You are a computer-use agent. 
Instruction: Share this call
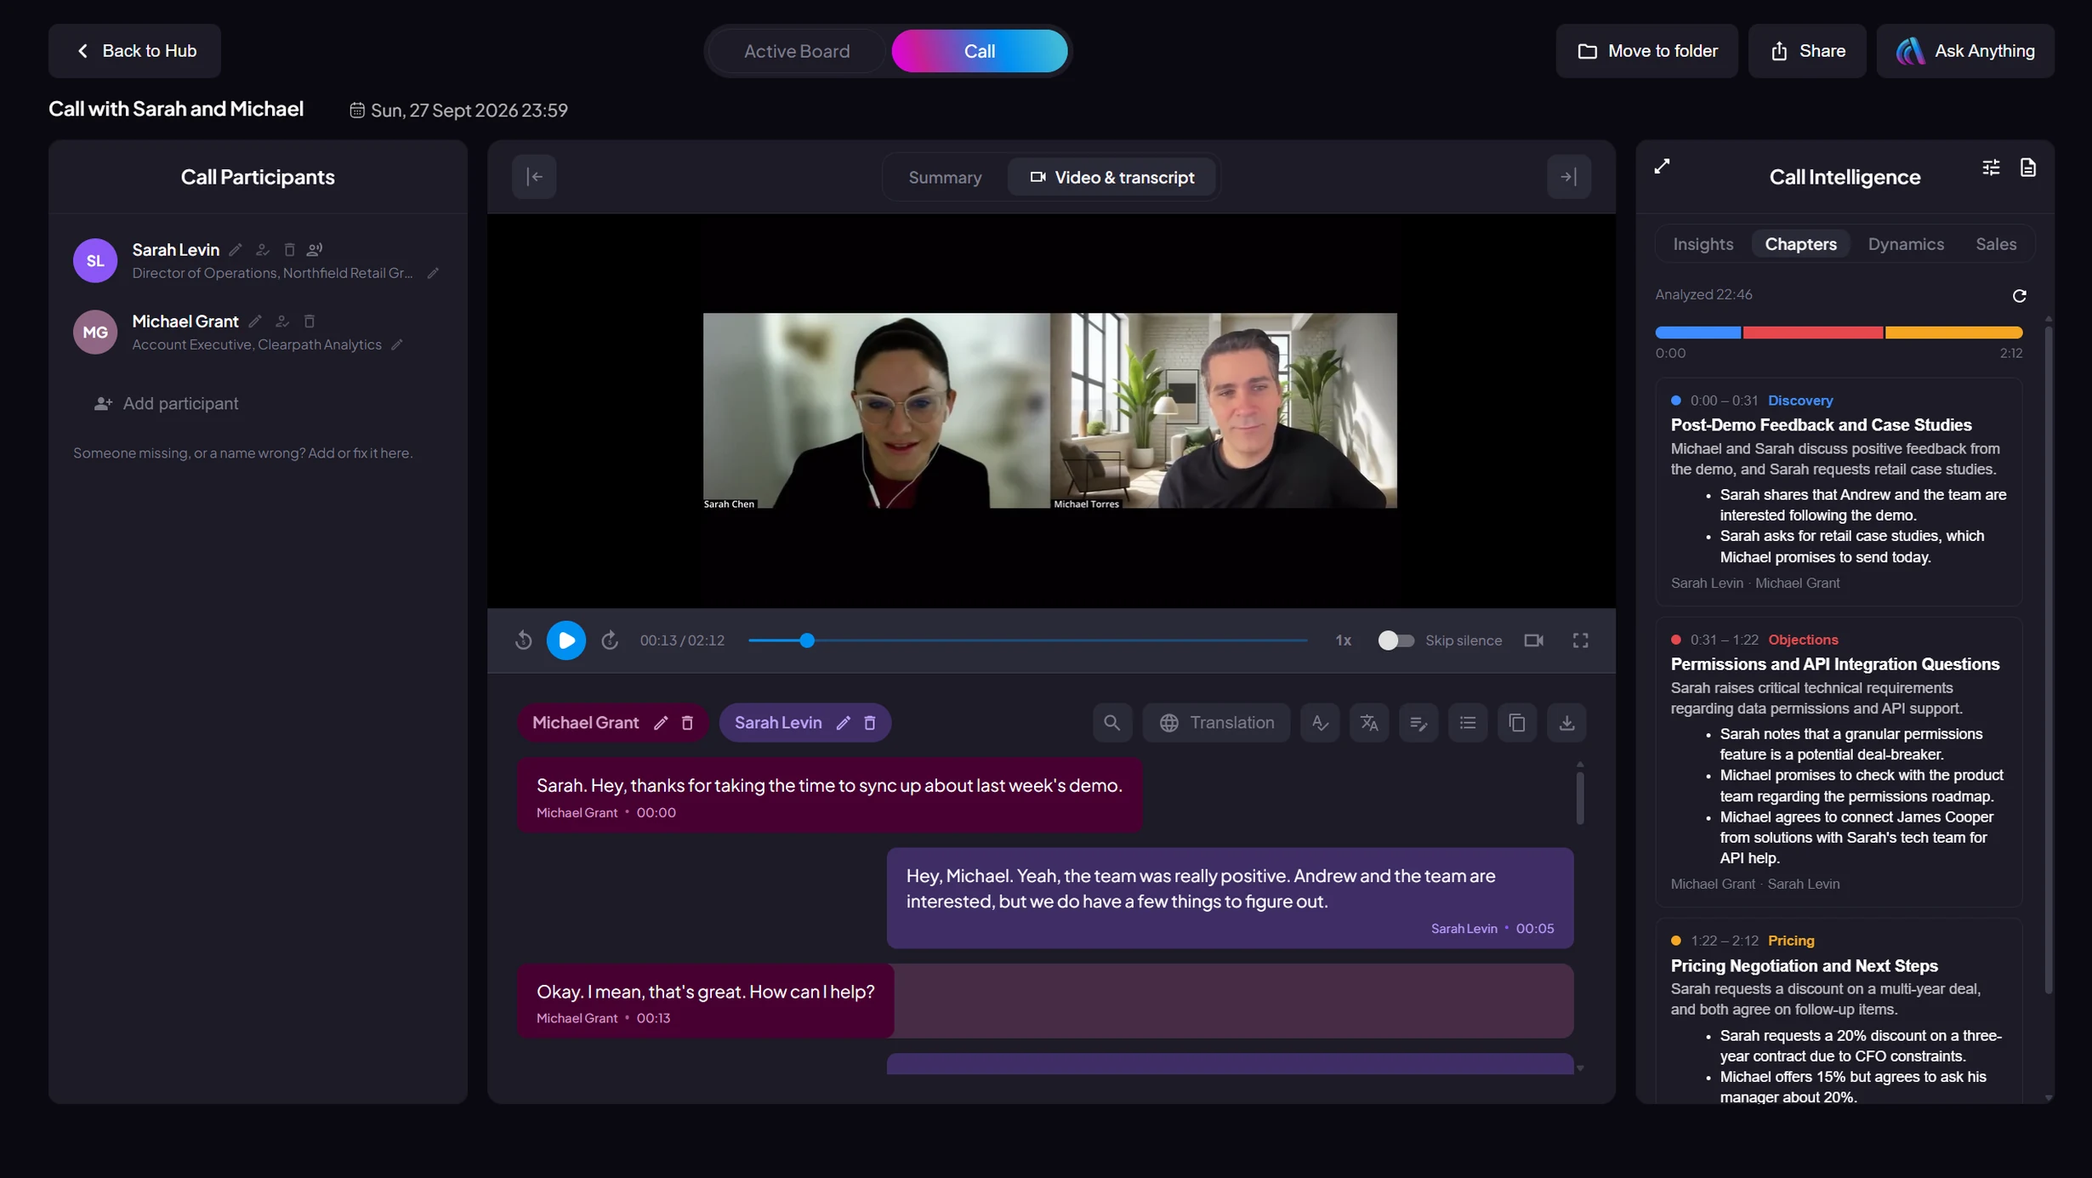tap(1807, 51)
